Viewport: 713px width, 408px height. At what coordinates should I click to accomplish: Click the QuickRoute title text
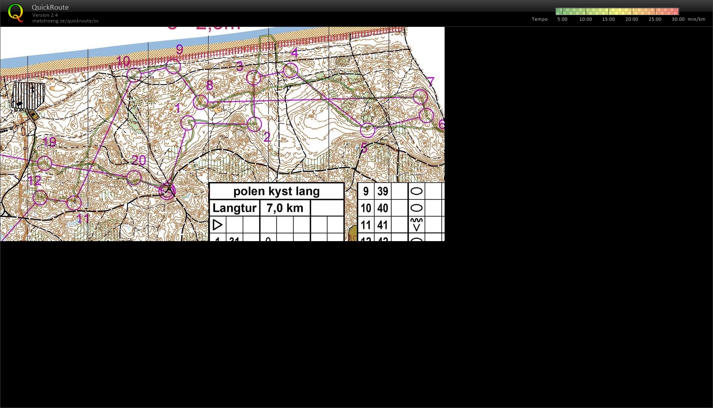point(50,7)
